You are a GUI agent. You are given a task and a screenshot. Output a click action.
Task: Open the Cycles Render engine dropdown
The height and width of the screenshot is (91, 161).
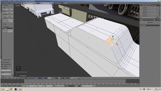(x=59, y=3)
